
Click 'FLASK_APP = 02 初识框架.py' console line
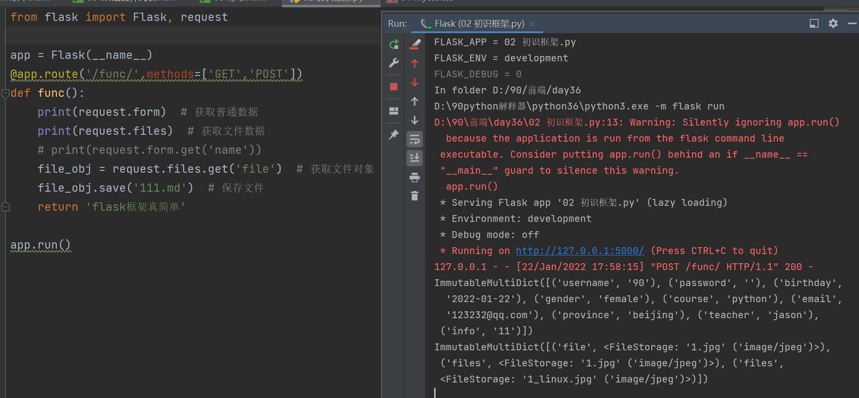click(505, 42)
